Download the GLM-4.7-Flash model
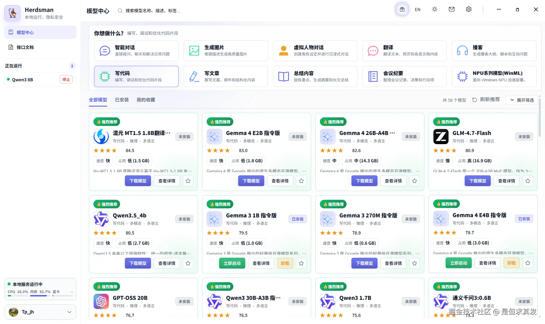 [x=478, y=181]
